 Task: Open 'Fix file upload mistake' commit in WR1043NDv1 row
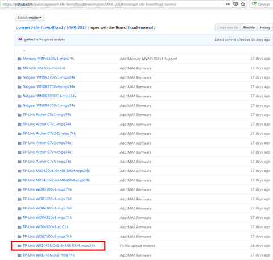[138, 246]
